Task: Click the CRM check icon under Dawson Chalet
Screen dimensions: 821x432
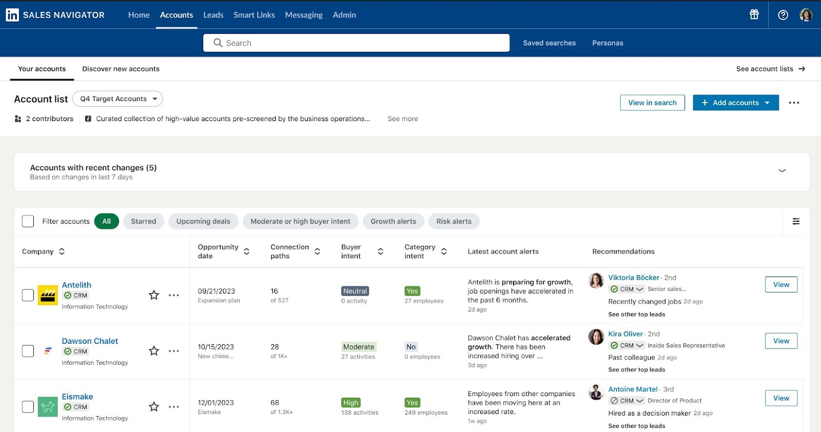Action: coord(68,351)
